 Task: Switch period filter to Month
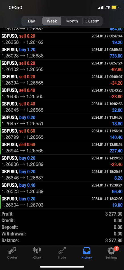(72, 21)
